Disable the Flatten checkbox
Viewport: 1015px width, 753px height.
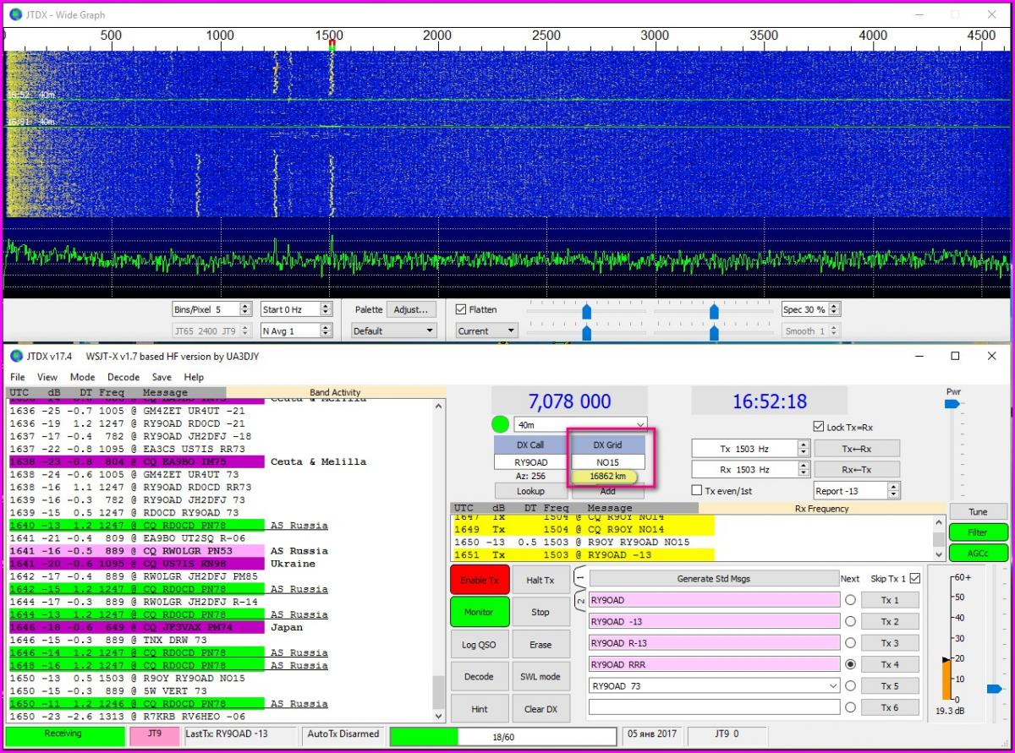point(461,309)
